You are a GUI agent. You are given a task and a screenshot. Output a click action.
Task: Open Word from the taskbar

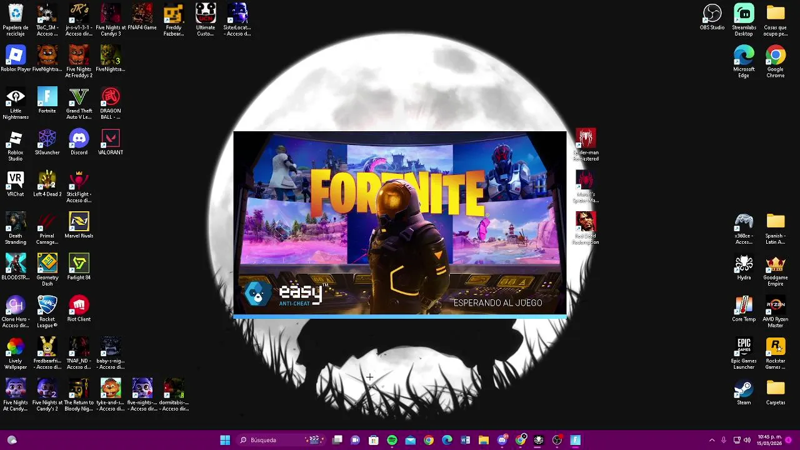[x=465, y=440]
